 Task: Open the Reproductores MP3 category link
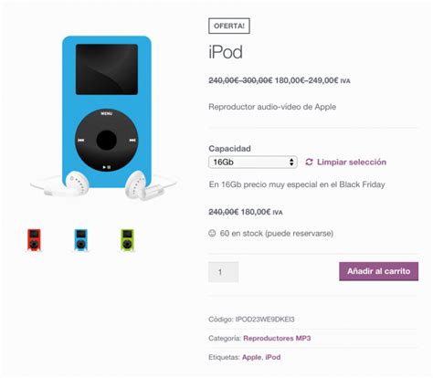pyautogui.click(x=277, y=338)
